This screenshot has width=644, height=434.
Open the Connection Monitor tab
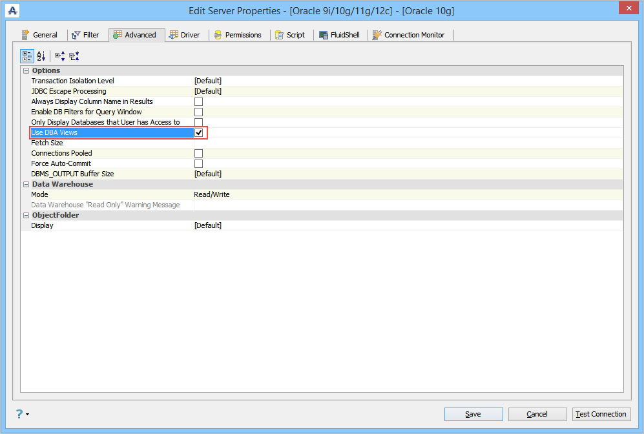pyautogui.click(x=408, y=35)
